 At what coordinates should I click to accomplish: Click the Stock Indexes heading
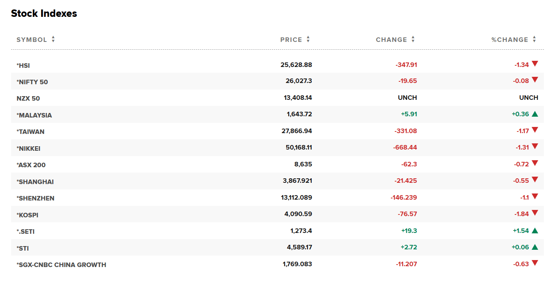pos(44,13)
